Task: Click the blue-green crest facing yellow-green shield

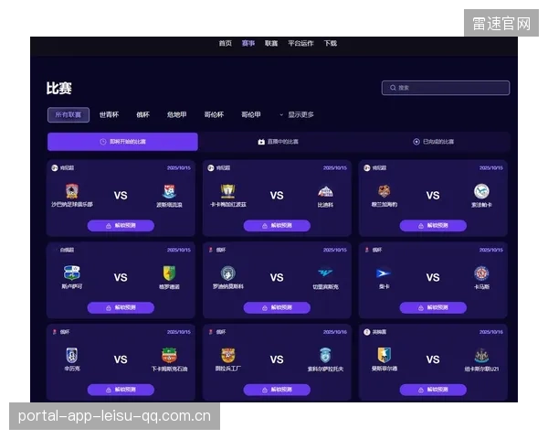Action: click(x=72, y=273)
